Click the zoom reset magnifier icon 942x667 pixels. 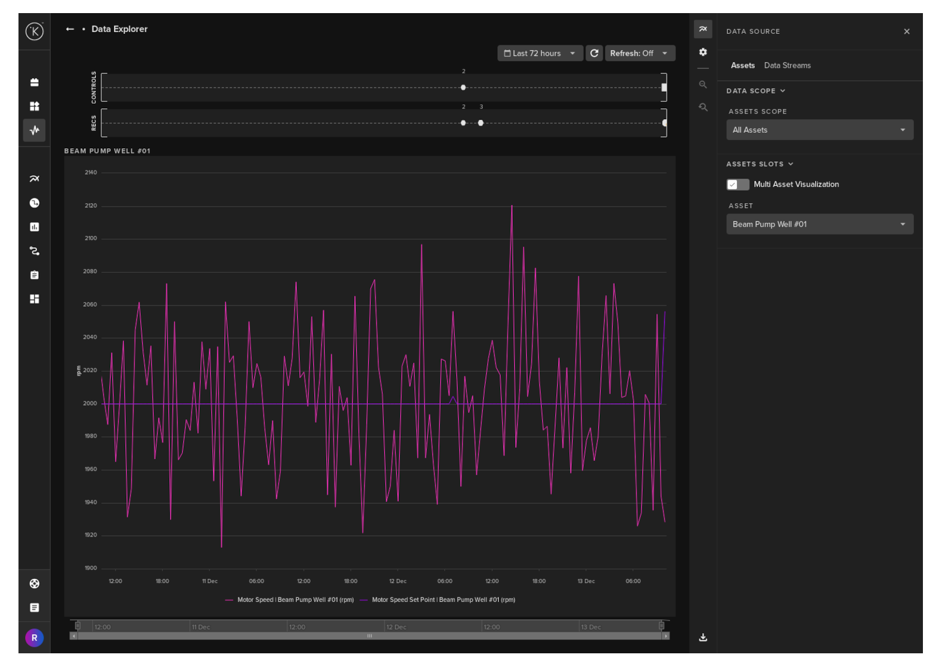point(703,107)
